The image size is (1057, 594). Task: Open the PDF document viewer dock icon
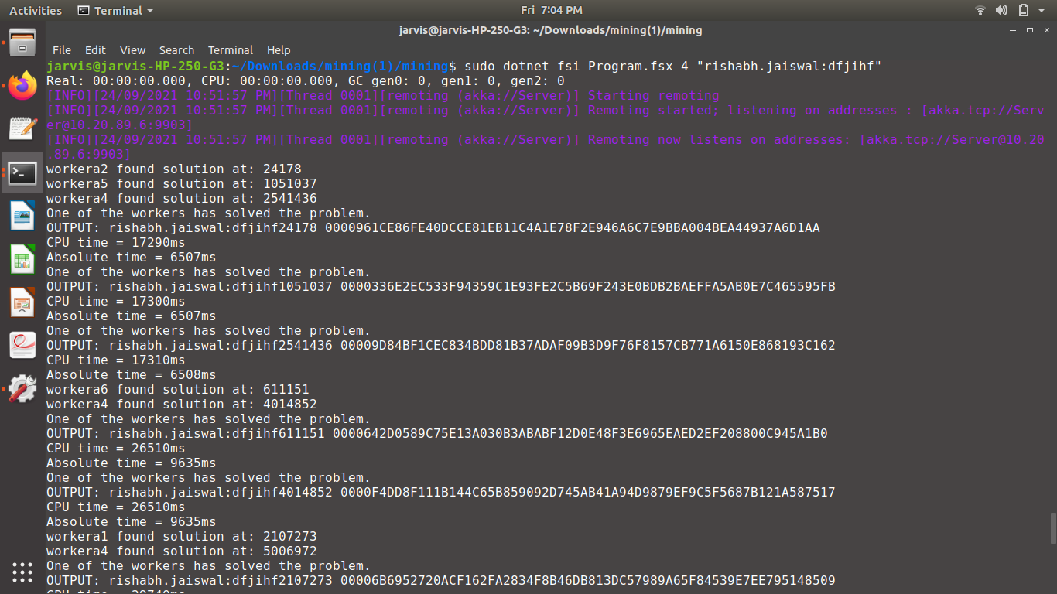22,346
